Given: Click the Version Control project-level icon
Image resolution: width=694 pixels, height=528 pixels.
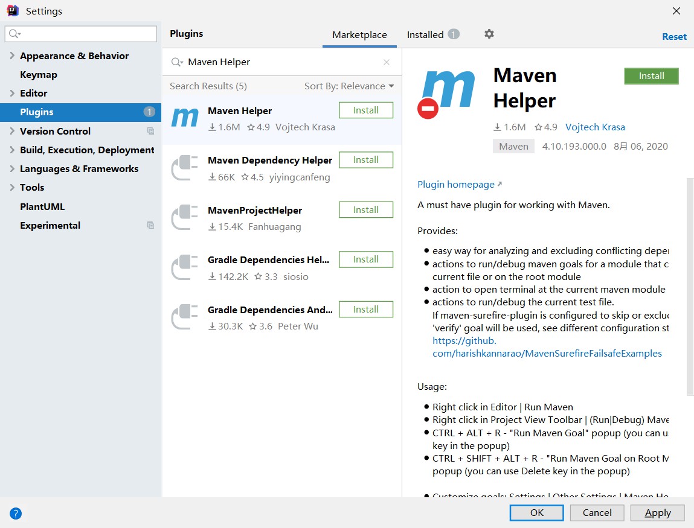Looking at the screenshot, I should pyautogui.click(x=150, y=131).
